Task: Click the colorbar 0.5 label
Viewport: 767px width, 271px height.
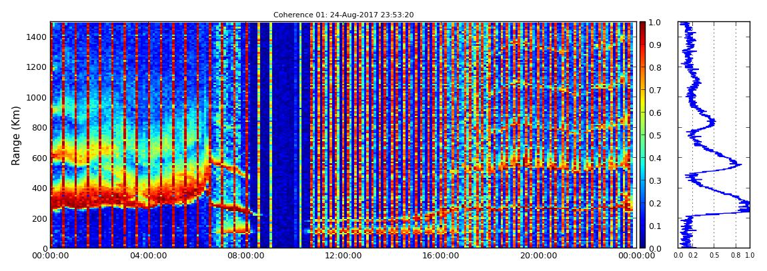Action: click(655, 135)
